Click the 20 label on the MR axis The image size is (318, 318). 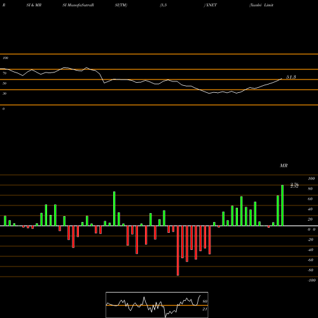[x=310, y=219]
